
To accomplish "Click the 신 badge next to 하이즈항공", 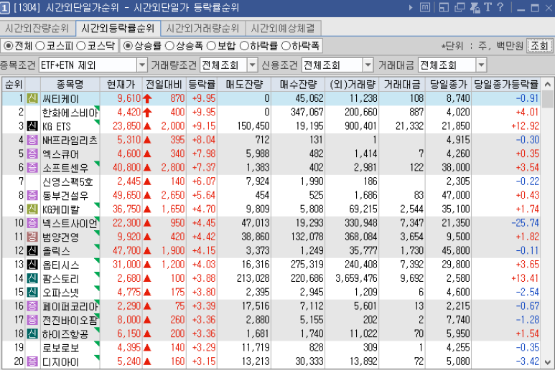I will (32, 333).
